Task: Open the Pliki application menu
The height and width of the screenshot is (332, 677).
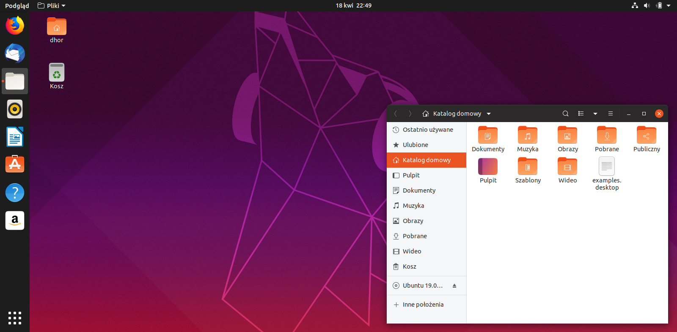Action: [x=51, y=5]
